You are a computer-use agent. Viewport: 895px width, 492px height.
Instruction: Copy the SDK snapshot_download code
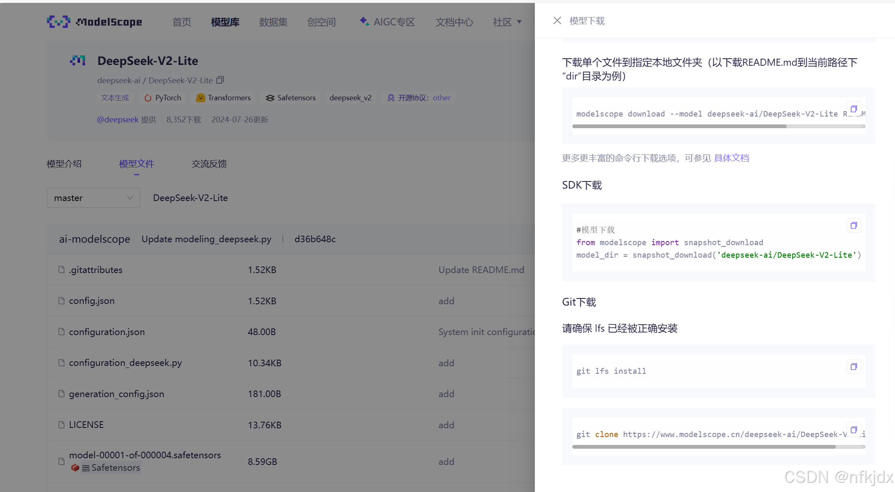tap(853, 226)
